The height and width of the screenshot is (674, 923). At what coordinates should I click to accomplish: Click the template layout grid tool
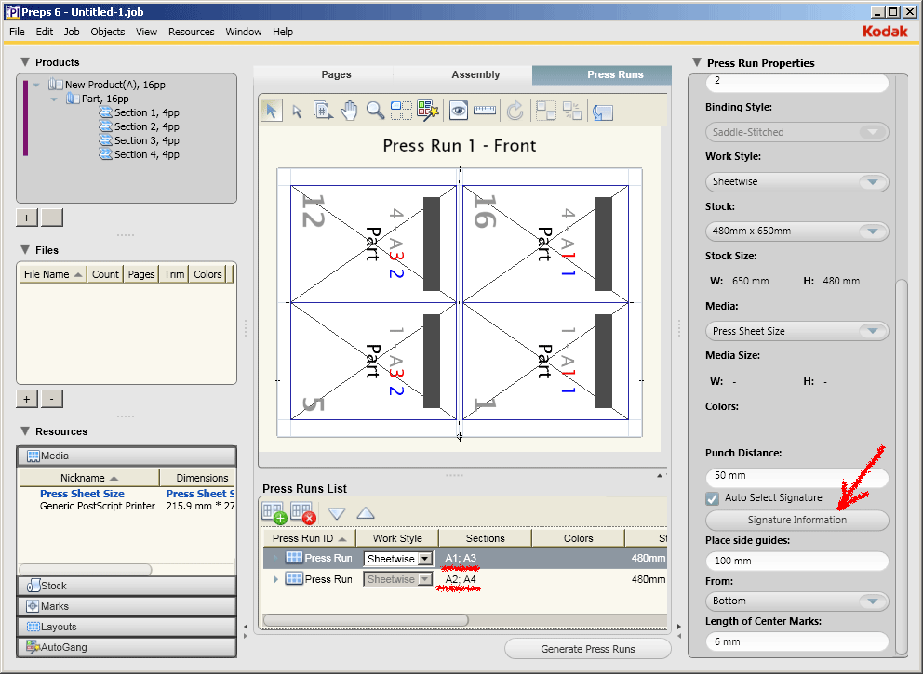click(401, 111)
